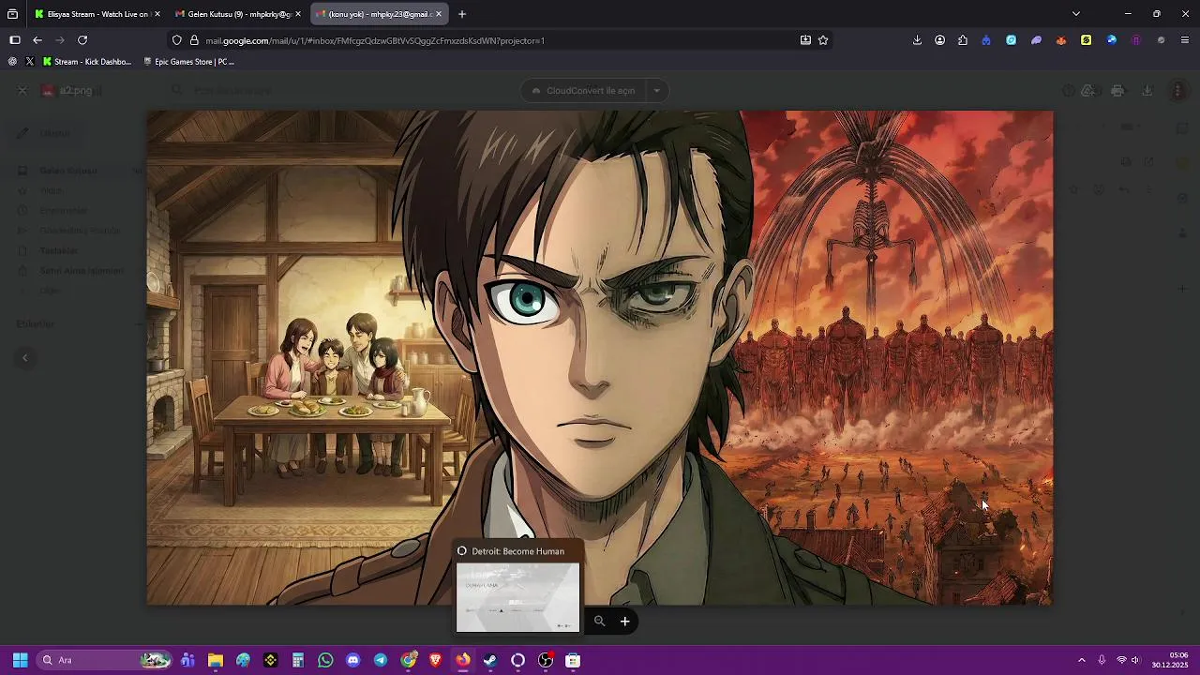Bookmark this page with the star
This screenshot has width=1200, height=675.
823,40
